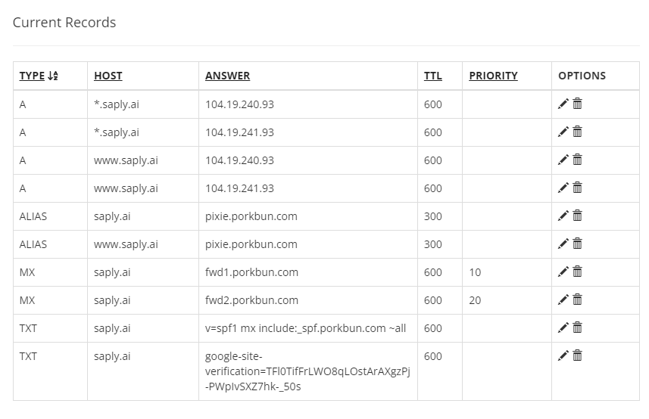
Task: Edit the SPF TXT record
Action: 563,328
